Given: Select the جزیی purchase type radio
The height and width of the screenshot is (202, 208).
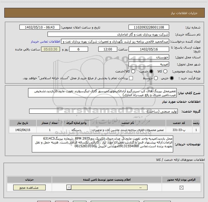Looking at the screenshot, I should point(172,78).
